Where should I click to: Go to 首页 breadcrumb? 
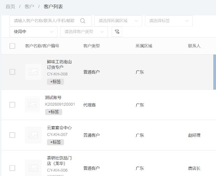coord(10,6)
